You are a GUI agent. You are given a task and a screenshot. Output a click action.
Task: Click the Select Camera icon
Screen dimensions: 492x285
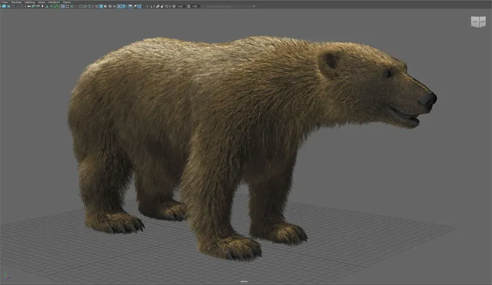coord(4,6)
